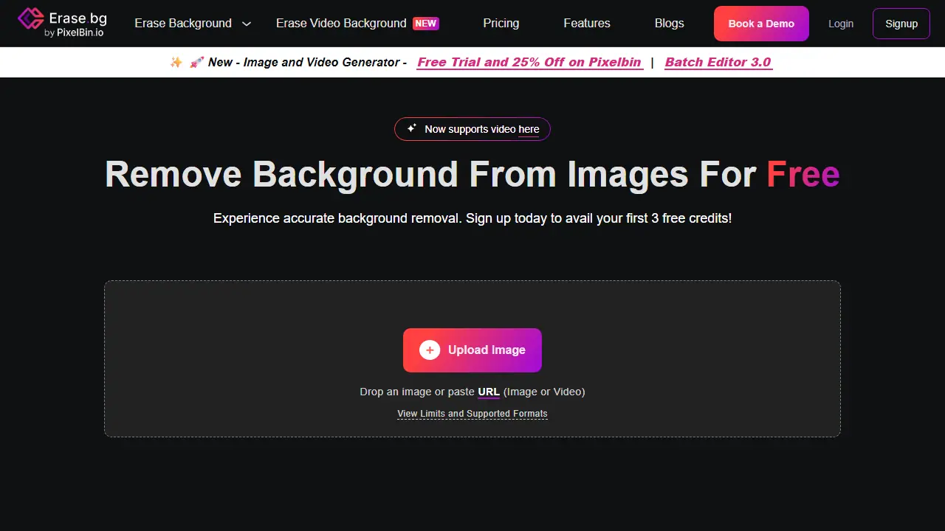945x531 pixels.
Task: Open the Erase Video Background page
Action: 341,24
